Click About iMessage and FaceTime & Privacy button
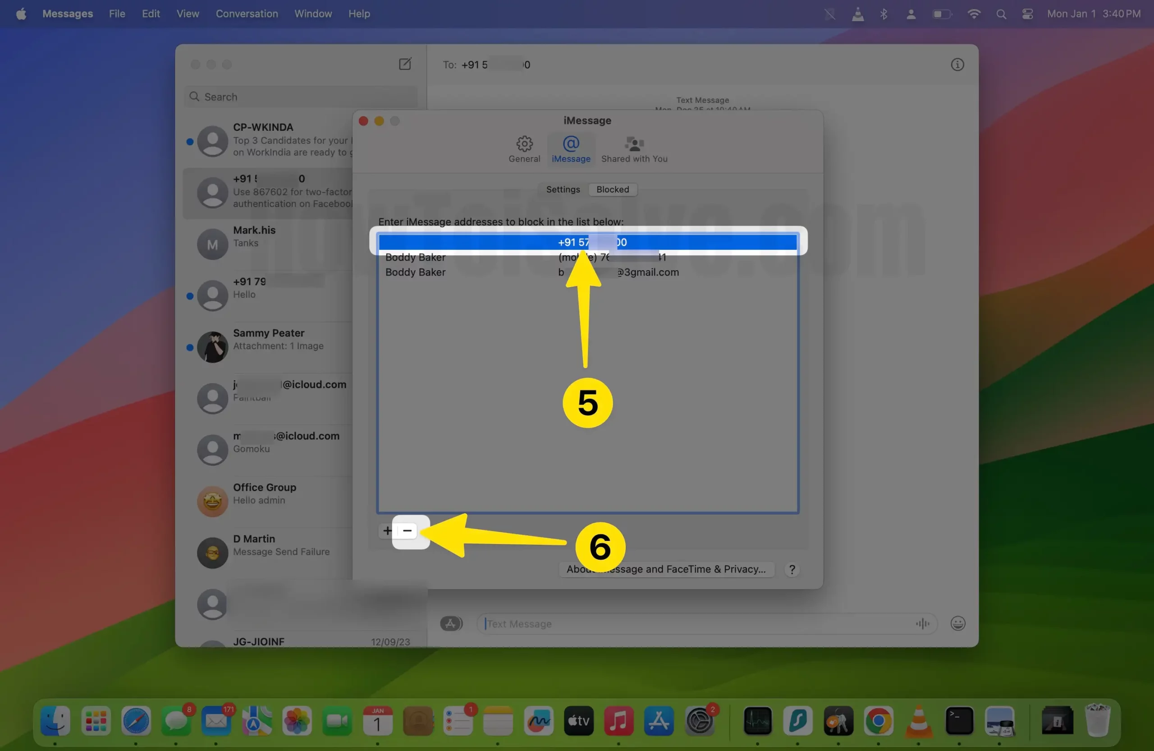The width and height of the screenshot is (1154, 751). [x=666, y=569]
